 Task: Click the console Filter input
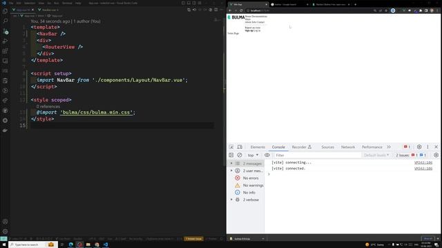click(x=317, y=155)
